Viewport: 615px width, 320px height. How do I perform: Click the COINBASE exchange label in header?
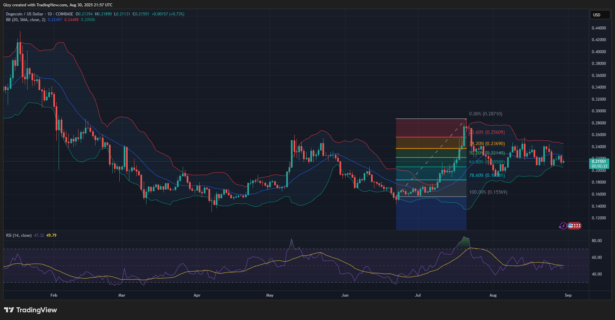[x=64, y=14]
